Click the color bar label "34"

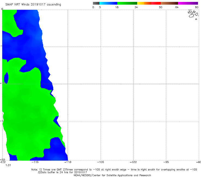coord(136,7)
